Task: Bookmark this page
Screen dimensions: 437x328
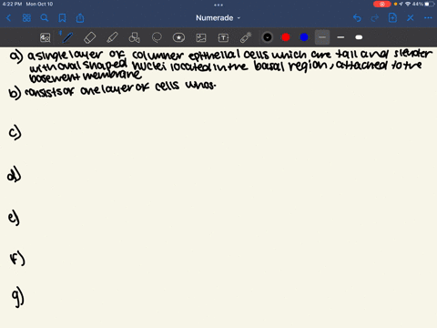Action: pyautogui.click(x=62, y=18)
